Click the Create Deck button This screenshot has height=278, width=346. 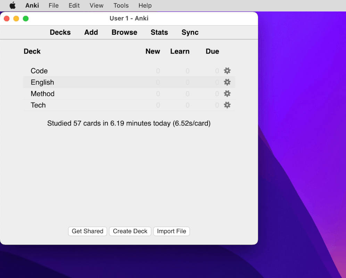pos(130,231)
